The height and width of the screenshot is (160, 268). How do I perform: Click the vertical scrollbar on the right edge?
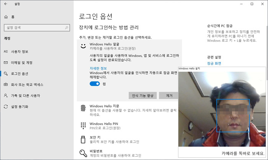[267, 53]
